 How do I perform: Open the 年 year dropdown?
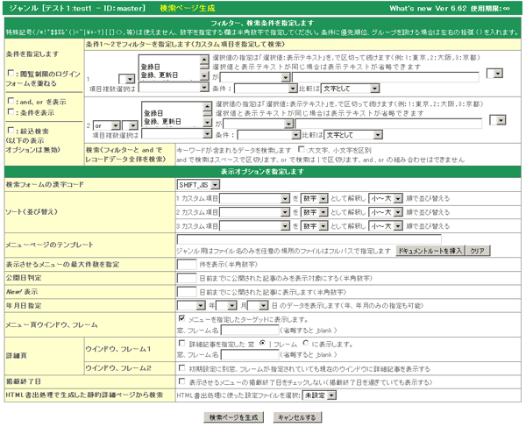pos(191,306)
